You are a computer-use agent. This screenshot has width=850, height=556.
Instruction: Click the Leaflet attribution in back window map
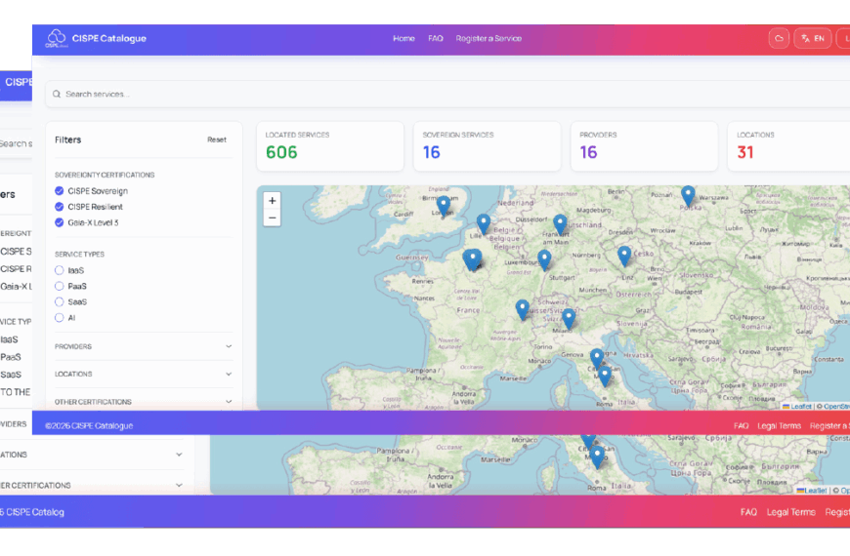[x=812, y=491]
